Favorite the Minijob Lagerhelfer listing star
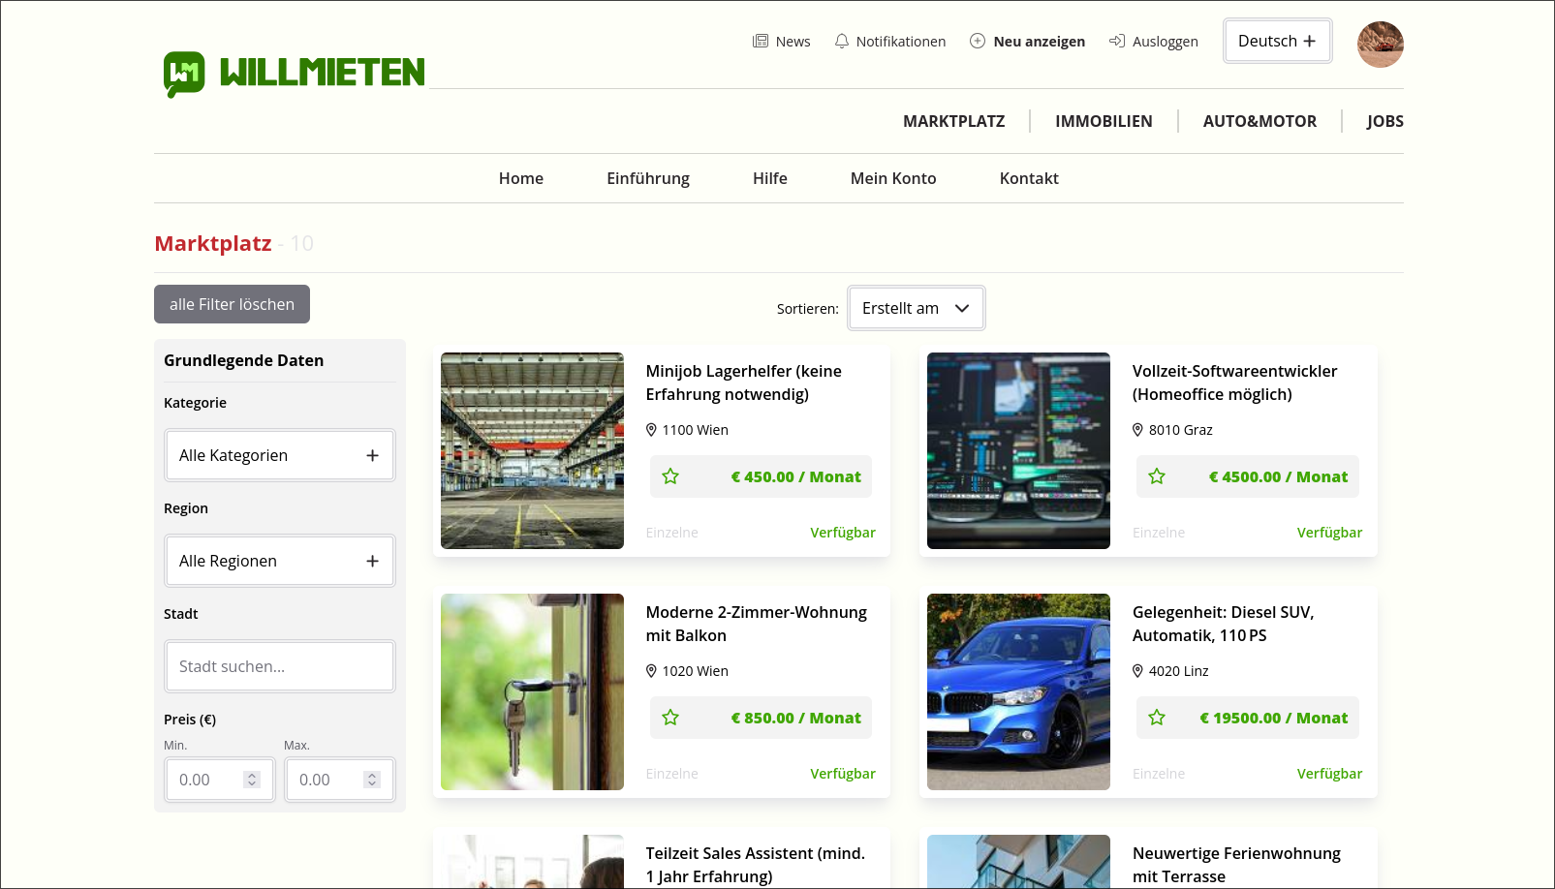The image size is (1555, 889). tap(670, 476)
